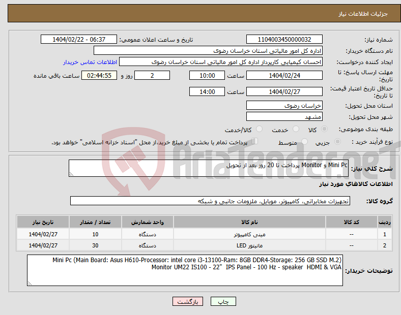
Task: Click the row number 1 cell
Action: (384, 234)
